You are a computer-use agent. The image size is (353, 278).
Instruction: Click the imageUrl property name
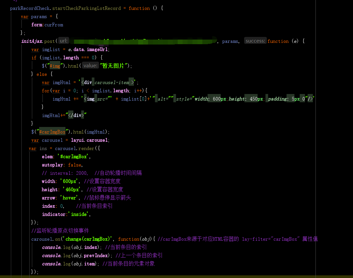(x=97, y=49)
